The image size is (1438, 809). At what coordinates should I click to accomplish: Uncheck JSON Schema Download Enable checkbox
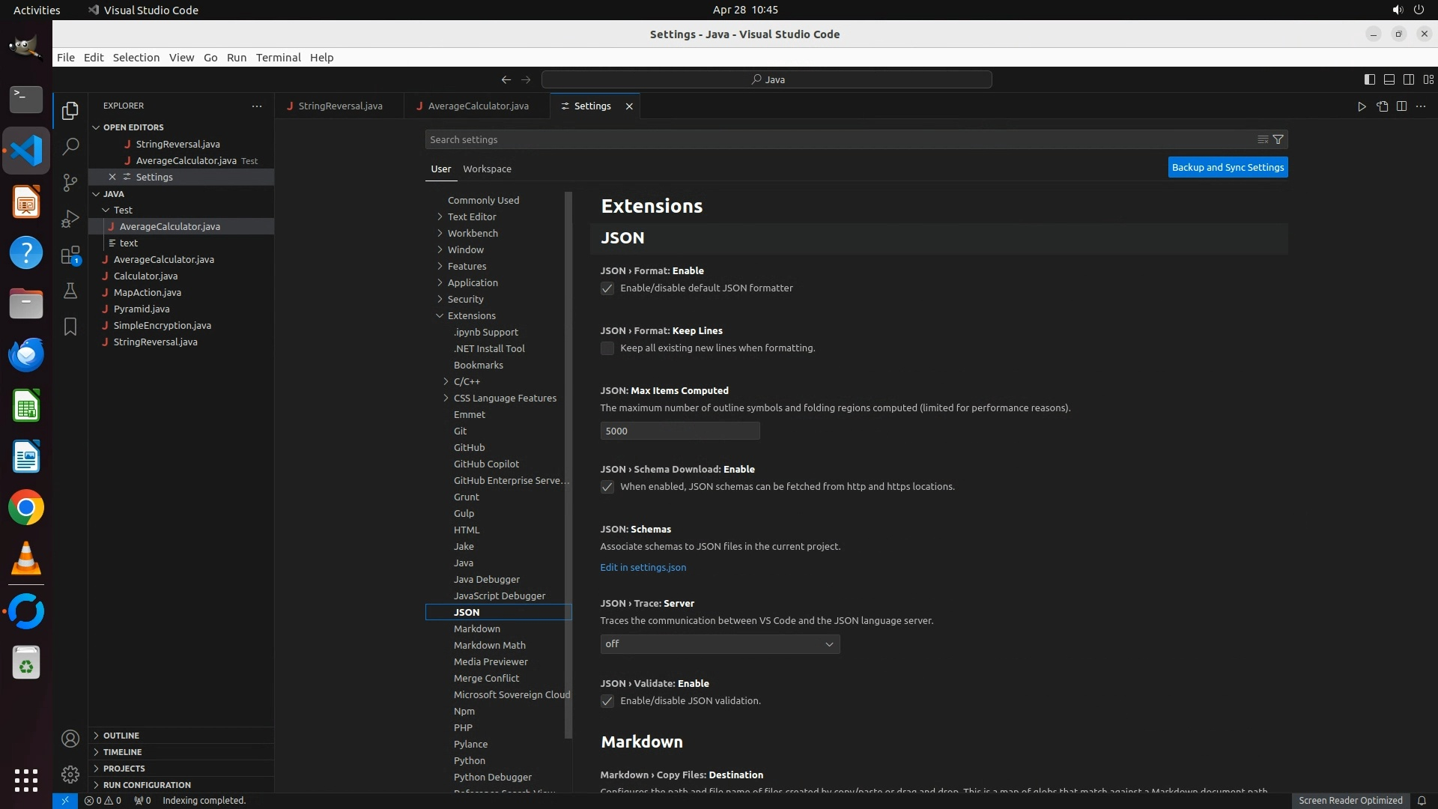coord(607,487)
